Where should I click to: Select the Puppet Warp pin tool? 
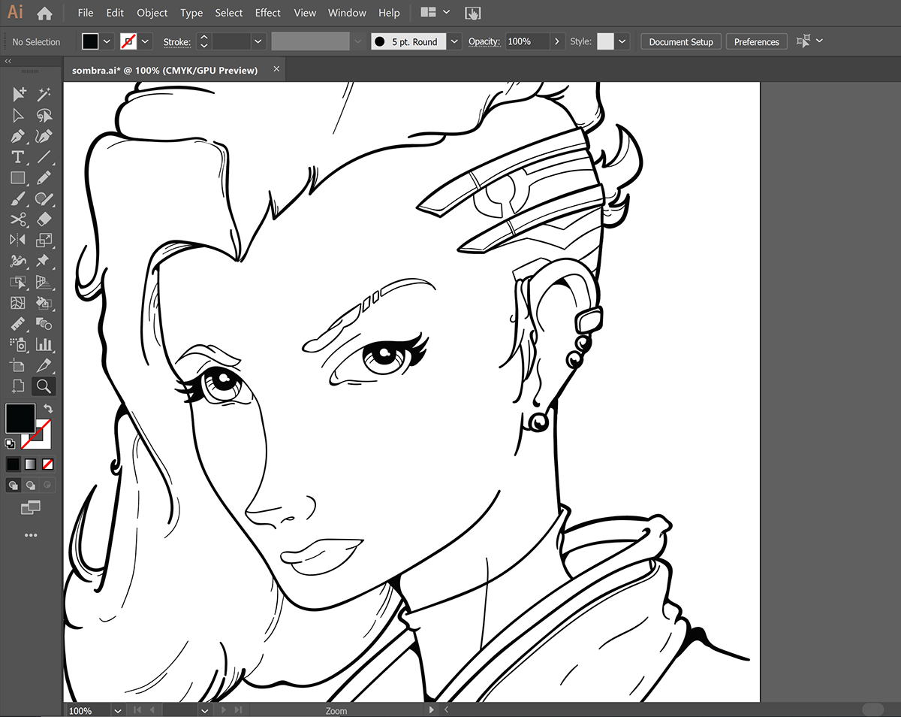(44, 261)
